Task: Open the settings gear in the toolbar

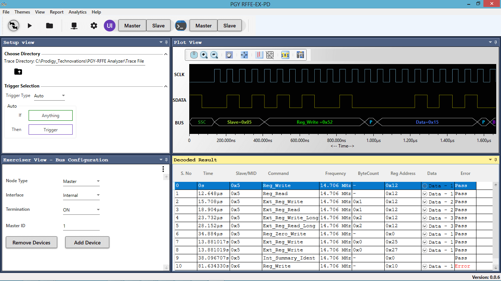Action: (x=94, y=26)
